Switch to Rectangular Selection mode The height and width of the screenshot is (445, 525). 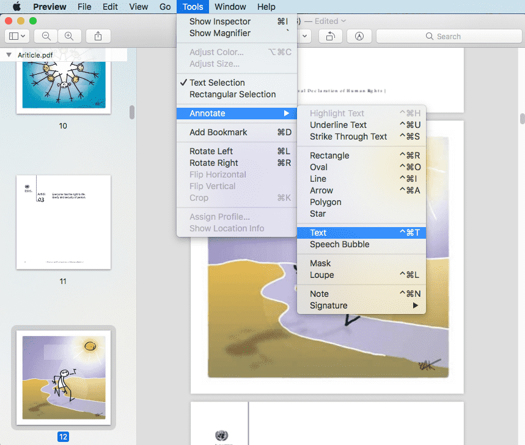click(232, 94)
